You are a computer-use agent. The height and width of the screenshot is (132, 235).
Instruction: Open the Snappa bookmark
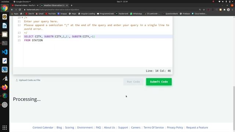pyautogui.click(x=62, y=14)
